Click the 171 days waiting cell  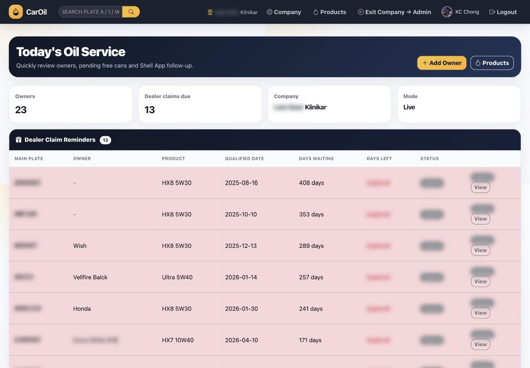[x=310, y=340]
